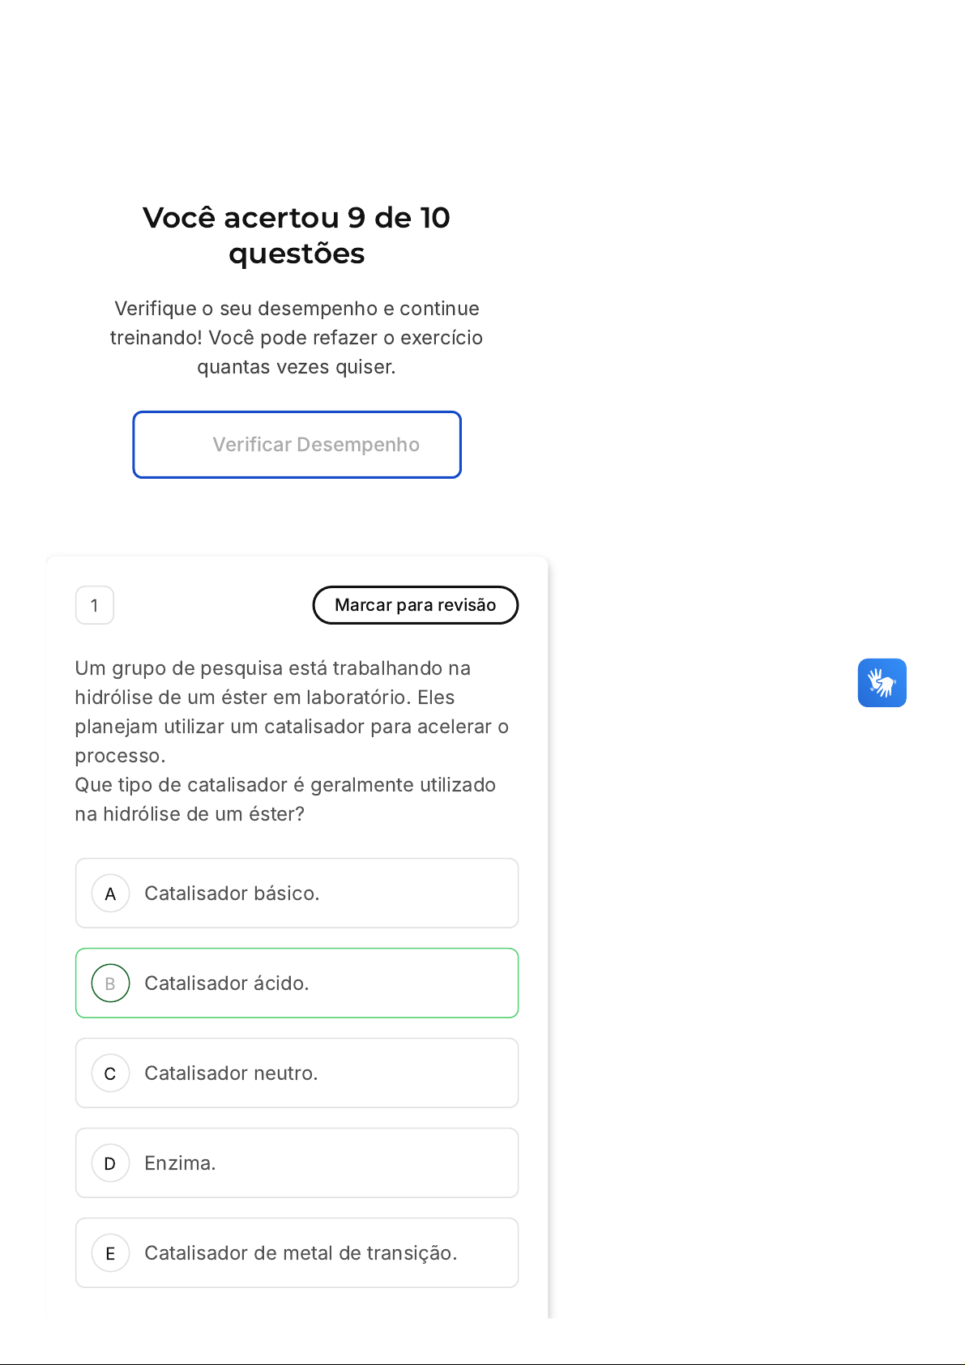The width and height of the screenshot is (965, 1365).
Task: Choose the answer text Catalisador ácido
Action: [227, 983]
